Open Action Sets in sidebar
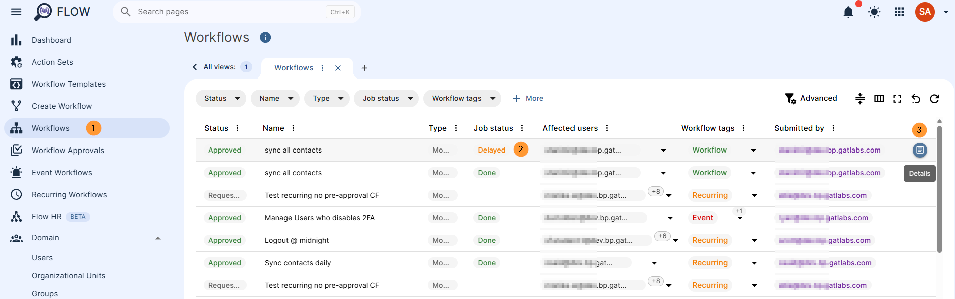This screenshot has height=299, width=955. (52, 62)
